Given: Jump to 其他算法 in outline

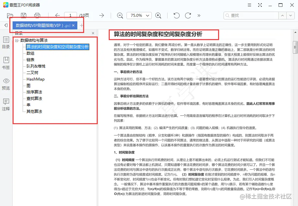Looking at the screenshot, I should pos(34,111).
